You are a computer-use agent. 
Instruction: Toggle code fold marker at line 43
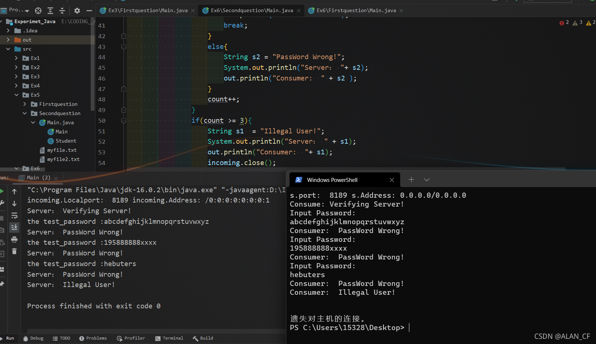click(x=123, y=47)
